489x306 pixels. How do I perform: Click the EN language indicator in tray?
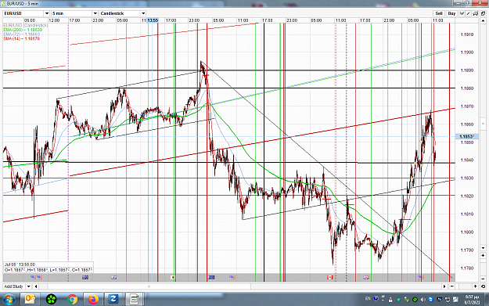[368, 298]
